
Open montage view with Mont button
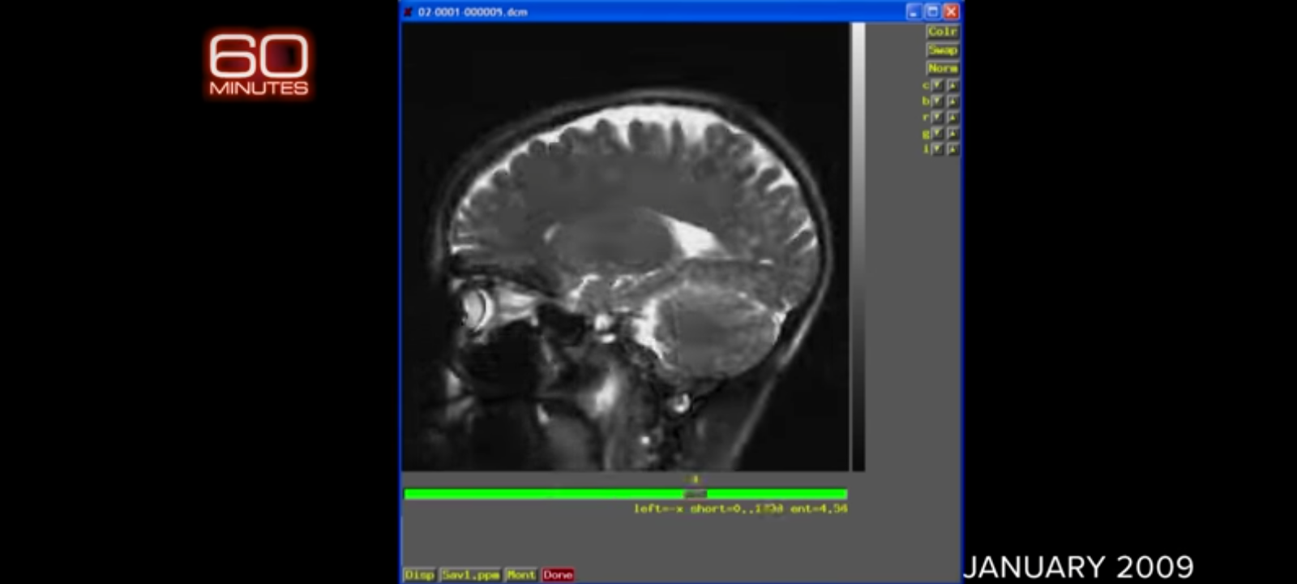tap(520, 574)
